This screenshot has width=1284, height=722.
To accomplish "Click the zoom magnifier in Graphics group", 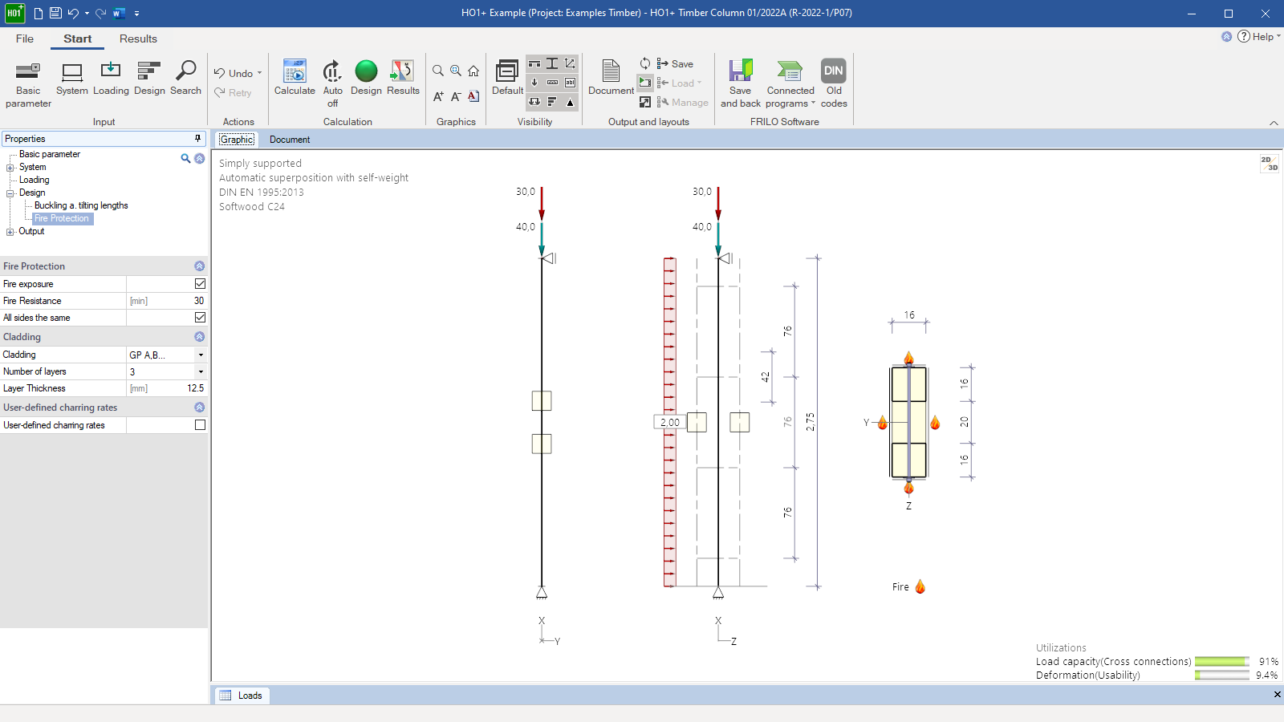I will [x=438, y=71].
